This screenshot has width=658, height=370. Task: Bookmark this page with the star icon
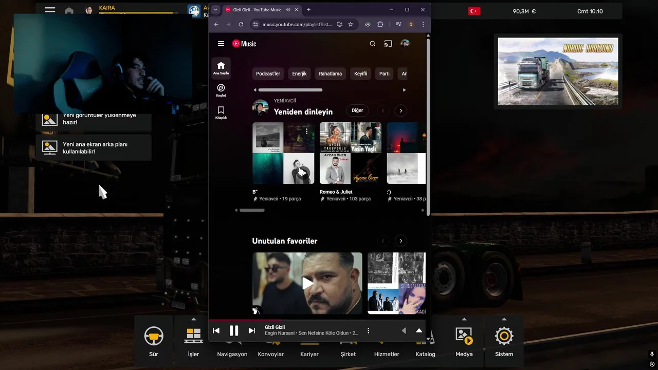coord(351,24)
